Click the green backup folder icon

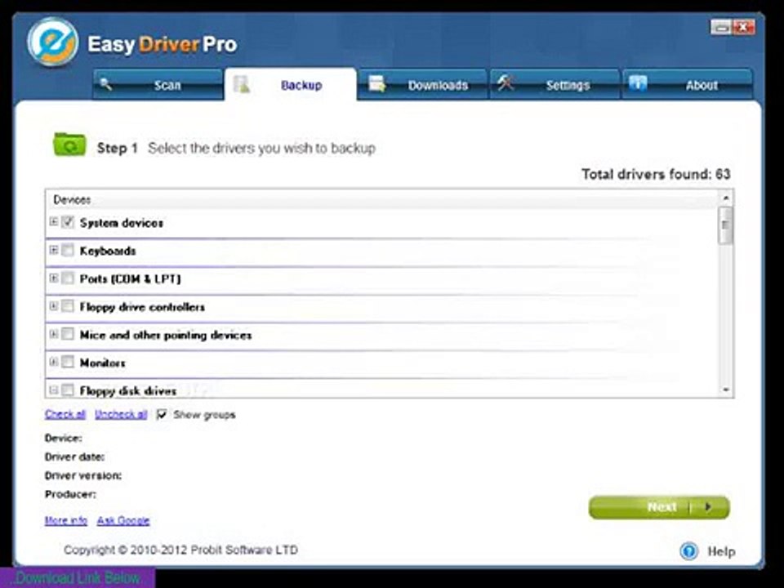69,145
